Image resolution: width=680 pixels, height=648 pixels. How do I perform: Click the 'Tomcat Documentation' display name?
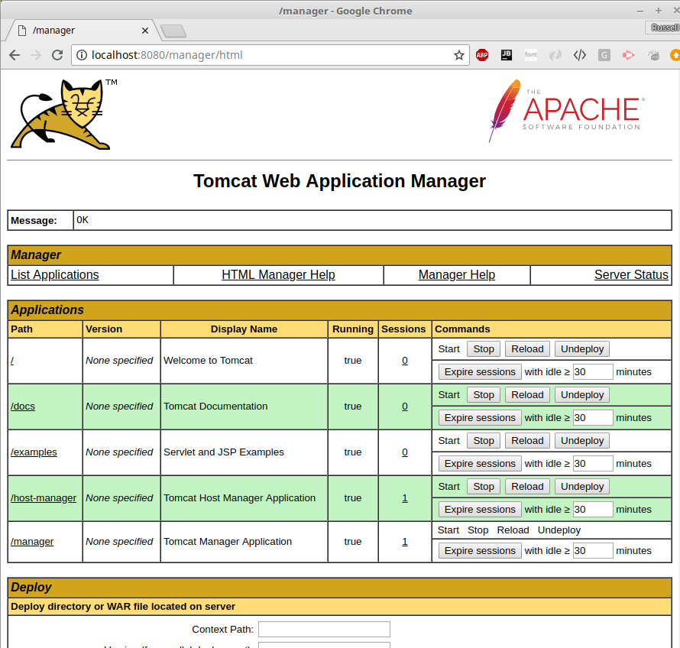pos(215,407)
